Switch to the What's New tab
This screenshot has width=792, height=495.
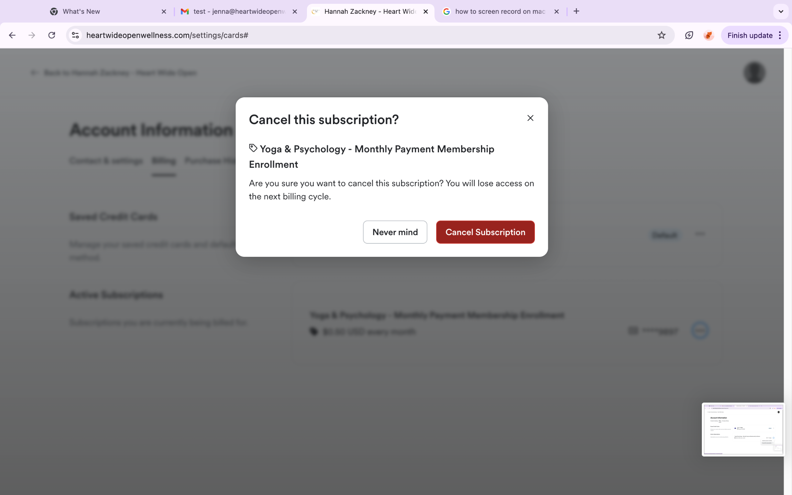click(x=103, y=11)
